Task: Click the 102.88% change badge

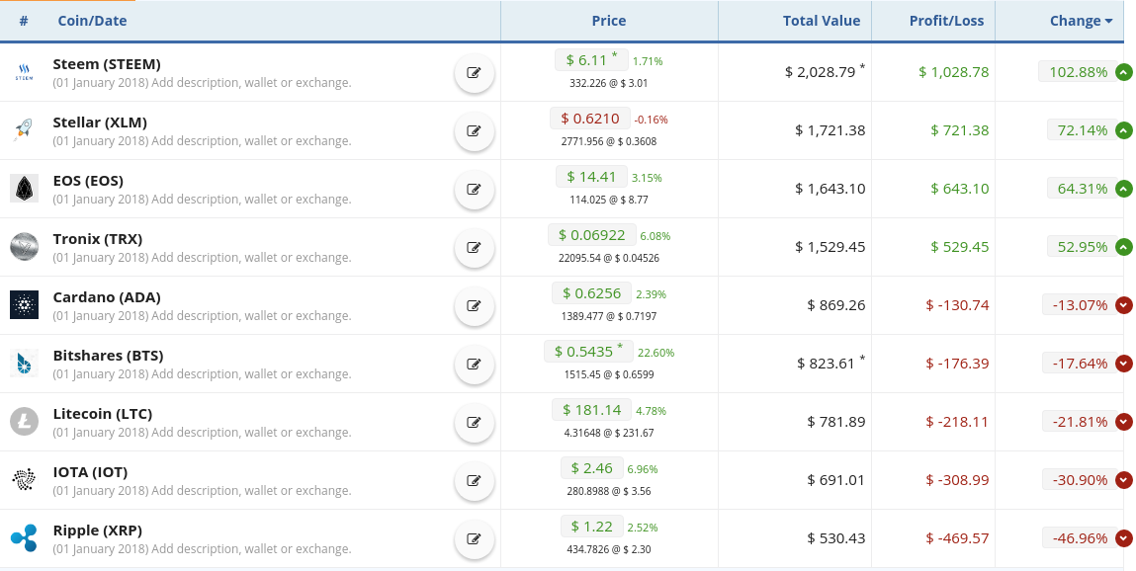Action: pyautogui.click(x=1078, y=72)
